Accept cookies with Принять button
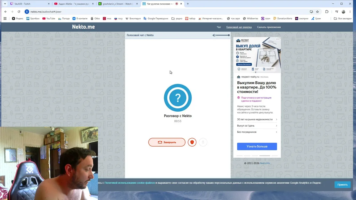 (342, 185)
